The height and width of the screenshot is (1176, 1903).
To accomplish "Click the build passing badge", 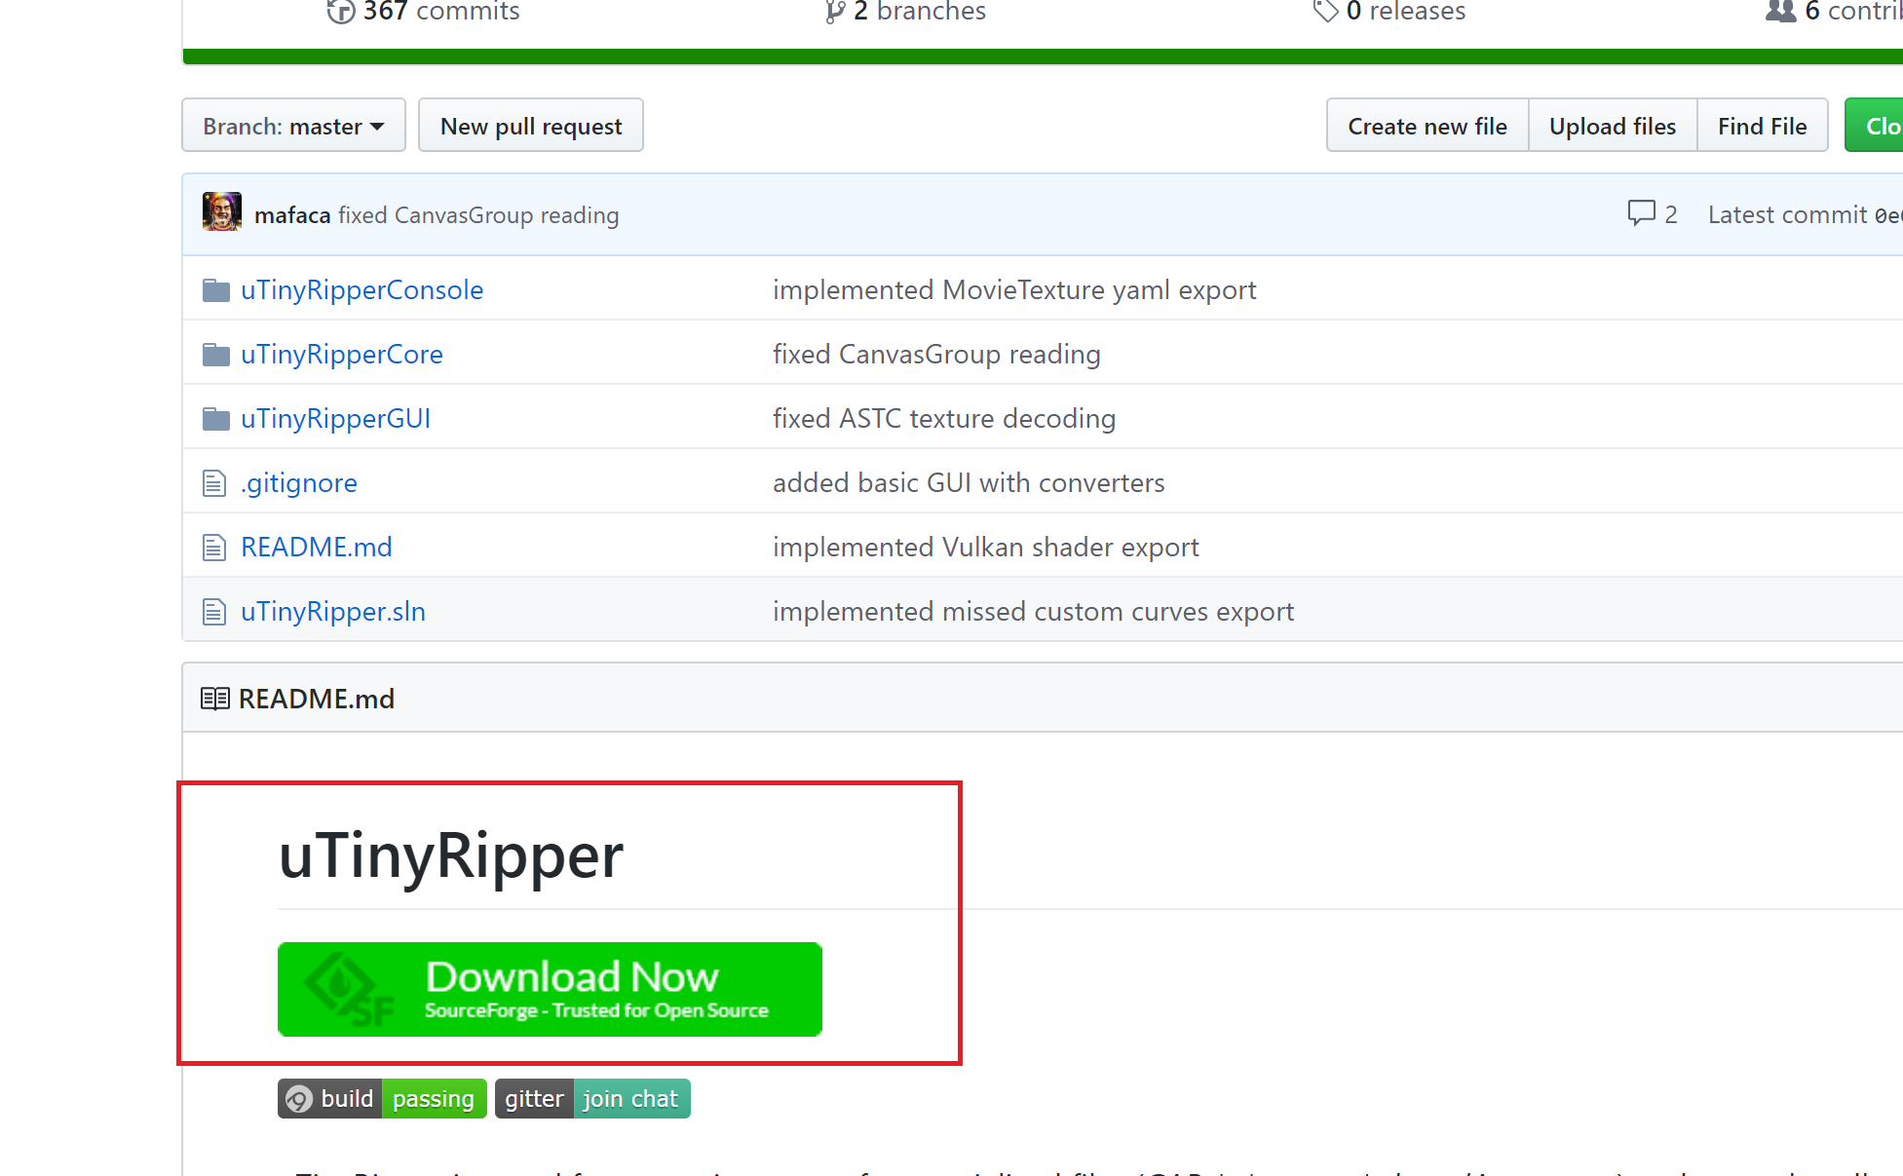I will (382, 1099).
